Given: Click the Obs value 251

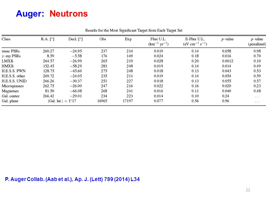Looking at the screenshot, I should point(104,81).
